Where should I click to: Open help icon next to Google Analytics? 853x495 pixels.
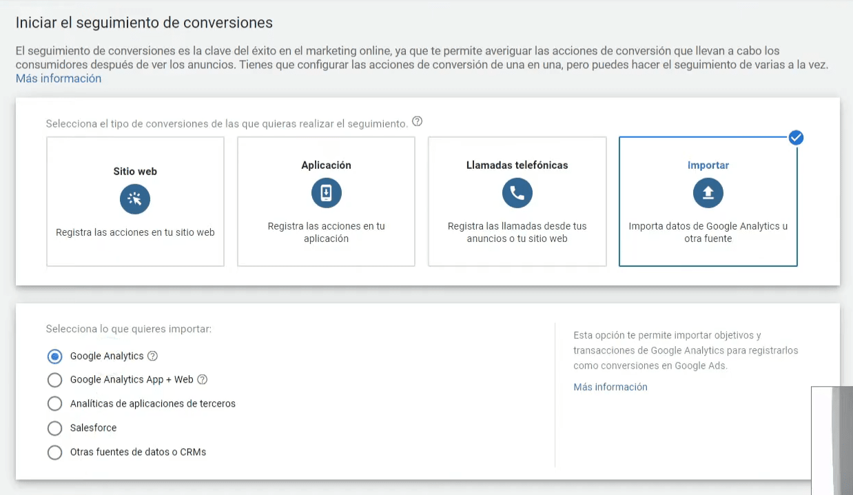[153, 356]
